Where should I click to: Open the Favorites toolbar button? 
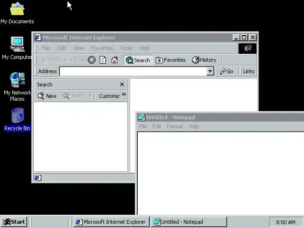coord(171,60)
